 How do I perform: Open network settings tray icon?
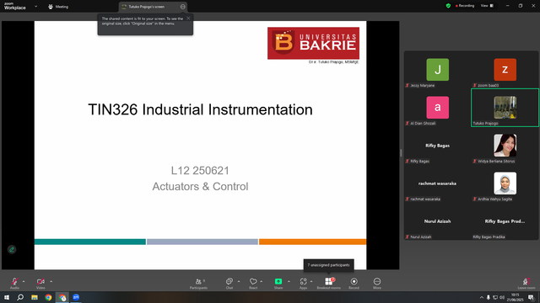click(x=495, y=297)
